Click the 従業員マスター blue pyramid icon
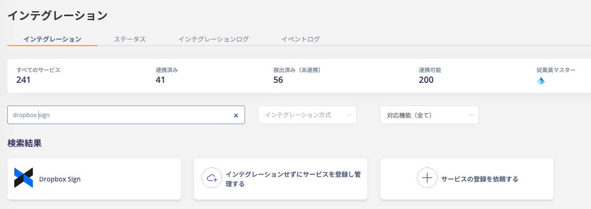This screenshot has height=209, width=591. tap(541, 81)
